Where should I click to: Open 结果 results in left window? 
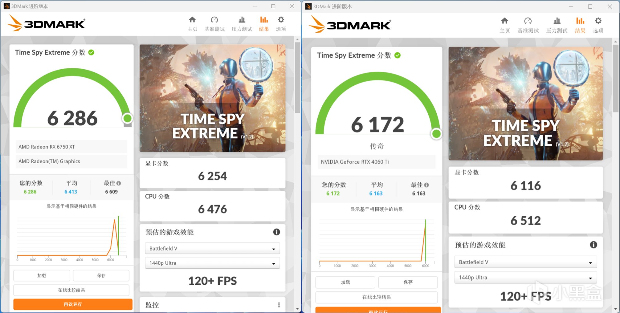(264, 24)
